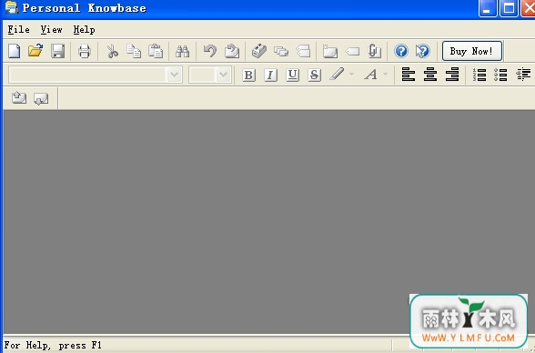Save with the floppy disk icon
This screenshot has height=353, width=535.
pyautogui.click(x=57, y=51)
